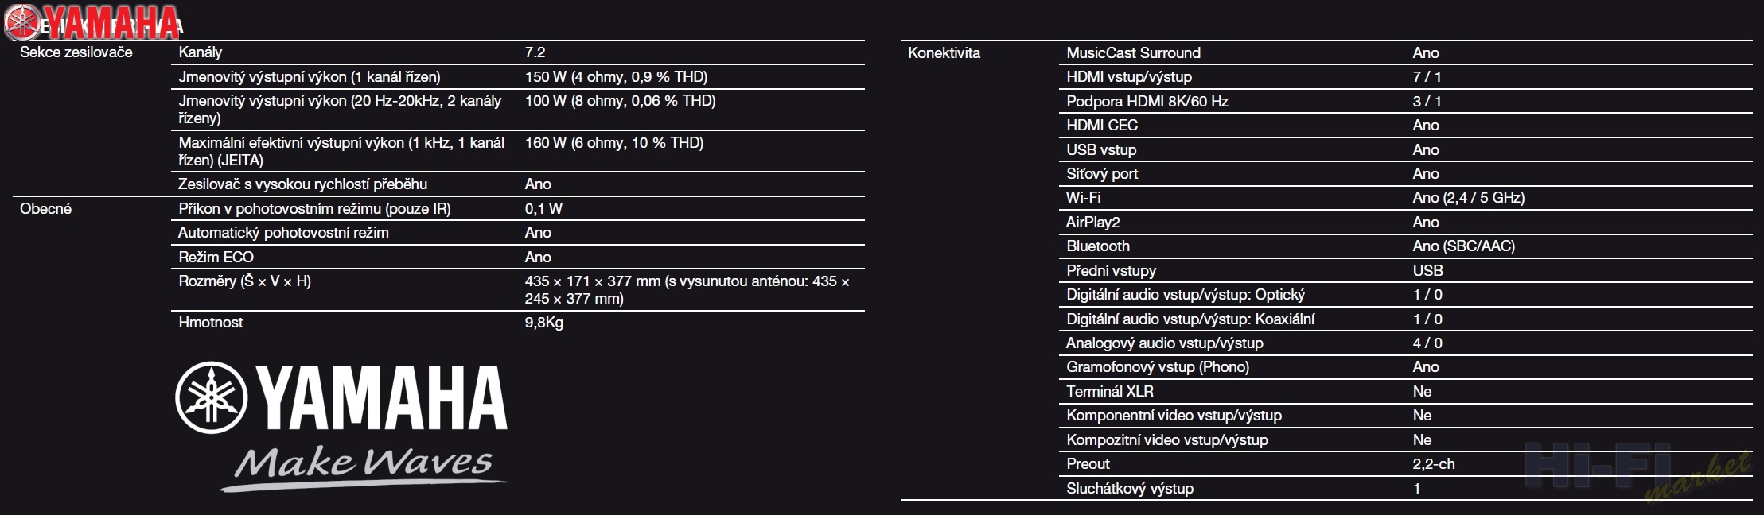The width and height of the screenshot is (1764, 515).
Task: Click the Hmotnost value 9,8Kg
Action: pos(544,323)
